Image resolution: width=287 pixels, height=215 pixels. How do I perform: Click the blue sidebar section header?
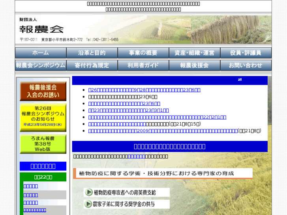click(x=43, y=166)
